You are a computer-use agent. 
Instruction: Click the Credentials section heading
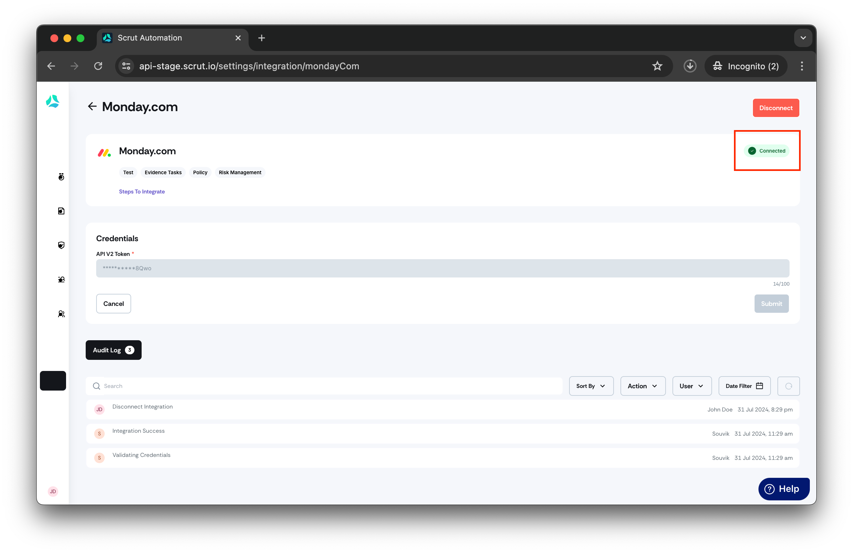pyautogui.click(x=117, y=238)
